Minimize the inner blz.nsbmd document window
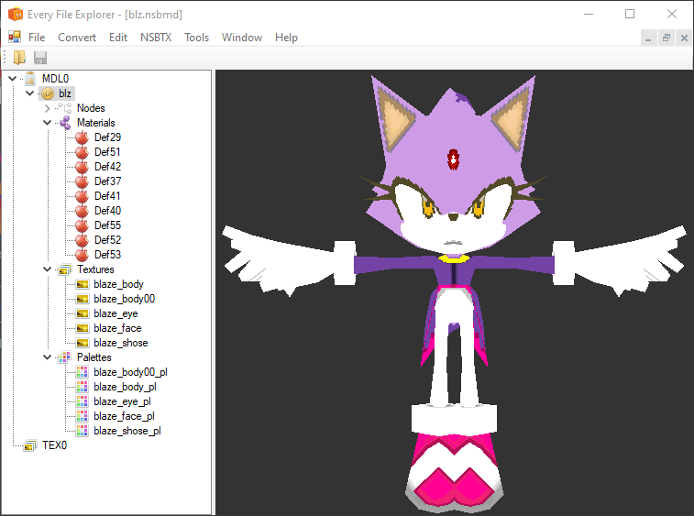 pyautogui.click(x=648, y=38)
